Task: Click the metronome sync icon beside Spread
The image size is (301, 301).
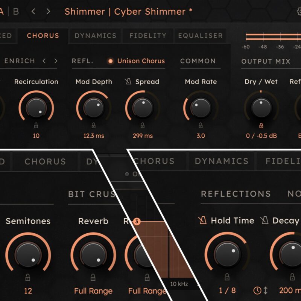Action: coord(128,82)
